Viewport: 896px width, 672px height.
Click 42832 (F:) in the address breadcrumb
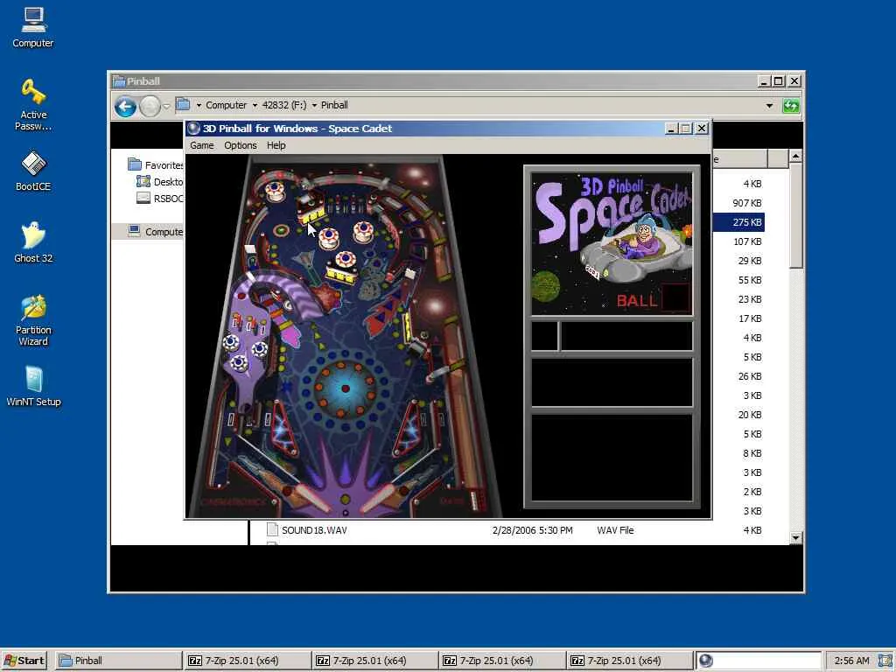click(x=284, y=105)
